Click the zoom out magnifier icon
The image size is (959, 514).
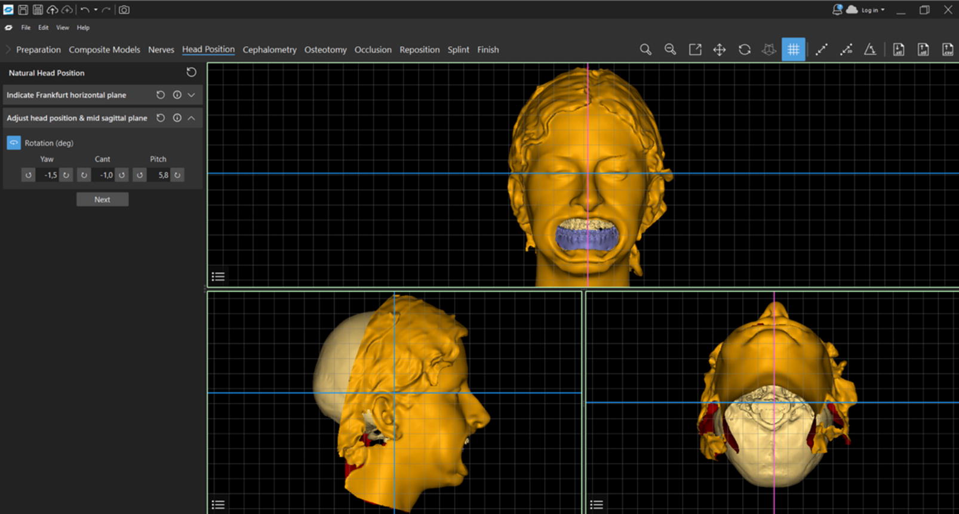click(x=670, y=49)
